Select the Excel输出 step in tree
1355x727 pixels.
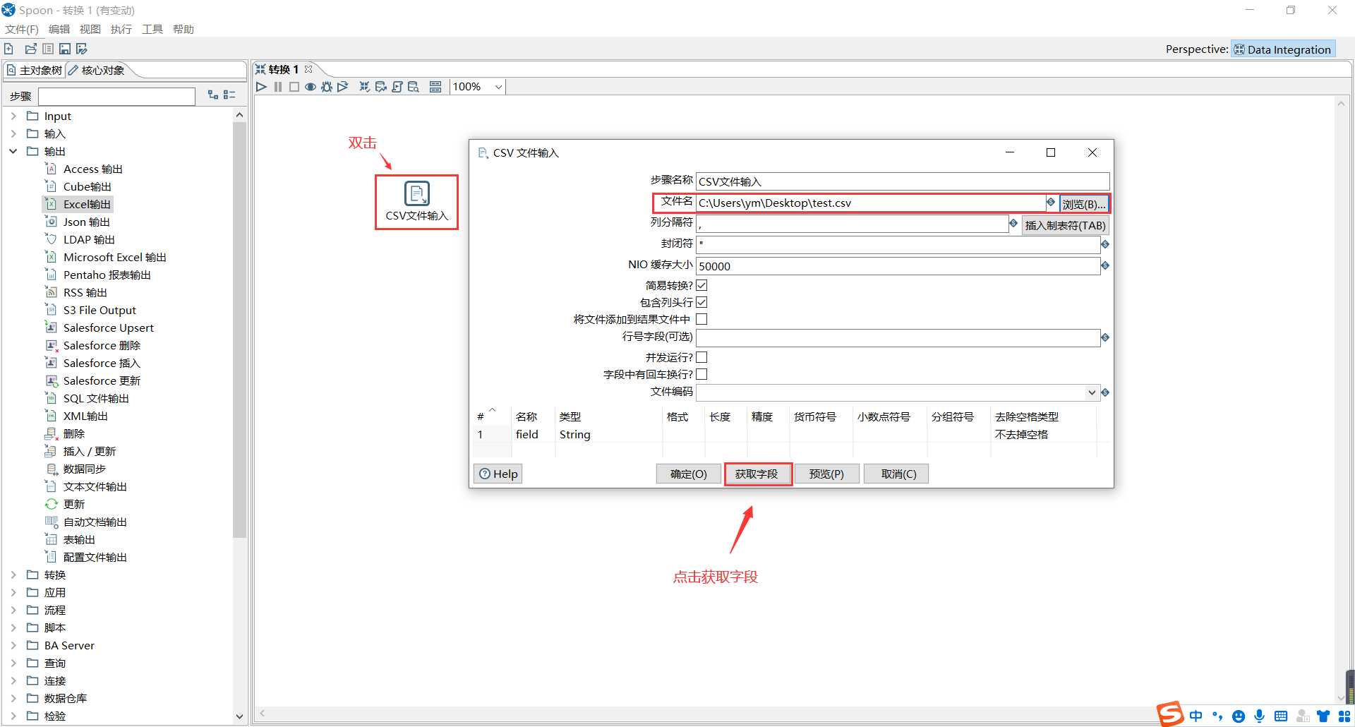point(87,204)
